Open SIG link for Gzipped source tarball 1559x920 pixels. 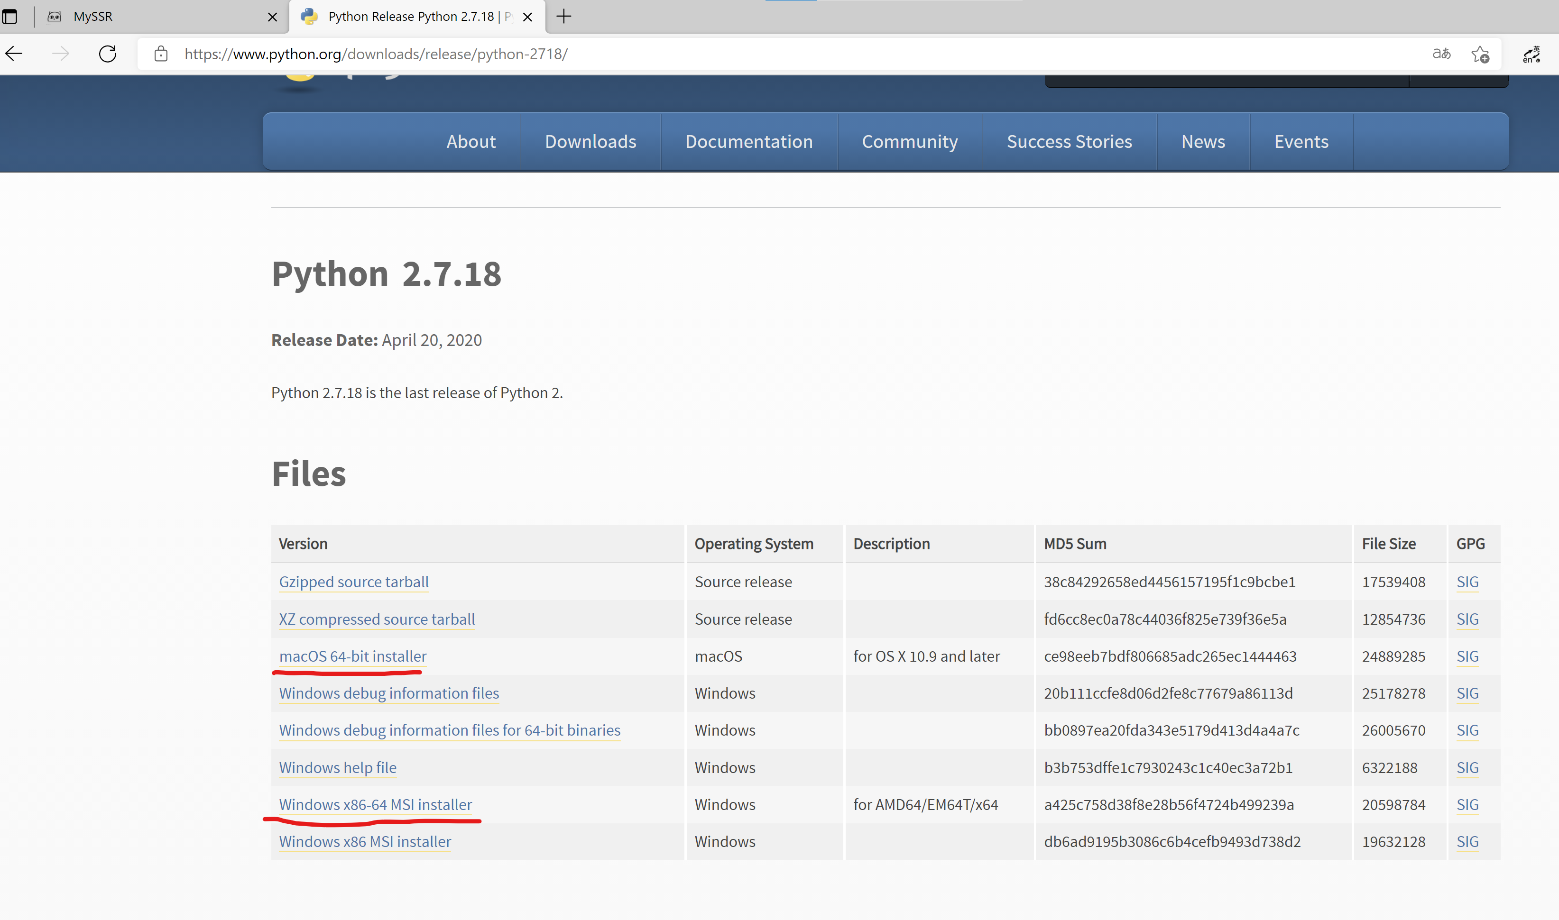[1467, 582]
